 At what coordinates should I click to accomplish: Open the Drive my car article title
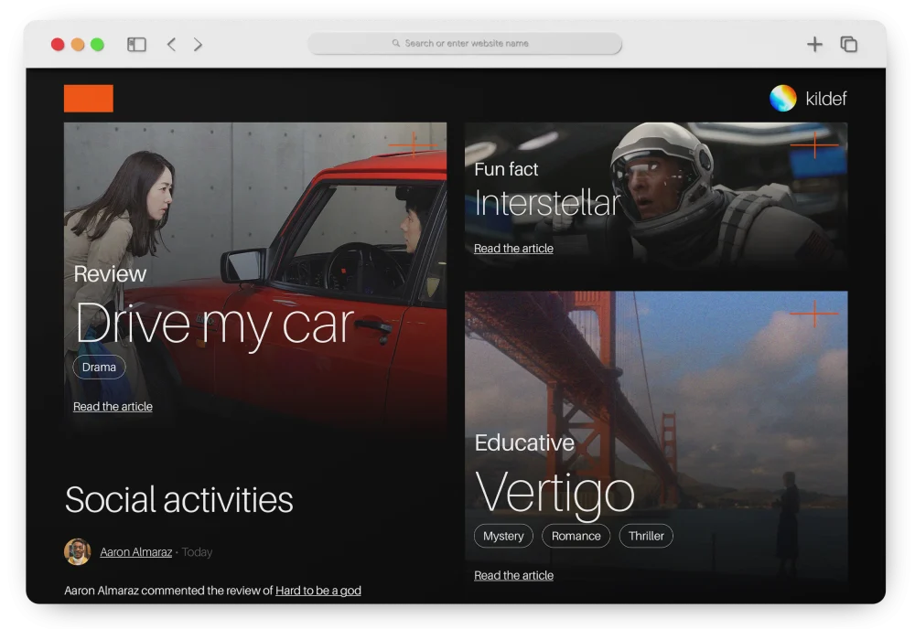tap(215, 324)
